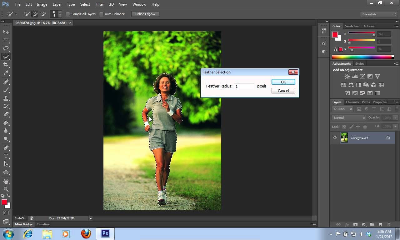Select the Rectangular Marquee tool
Screen dimensions: 400x240
click(6, 40)
